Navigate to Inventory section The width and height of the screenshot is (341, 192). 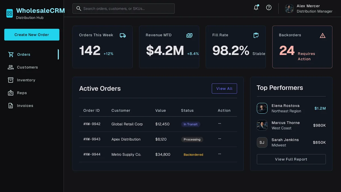32,80
